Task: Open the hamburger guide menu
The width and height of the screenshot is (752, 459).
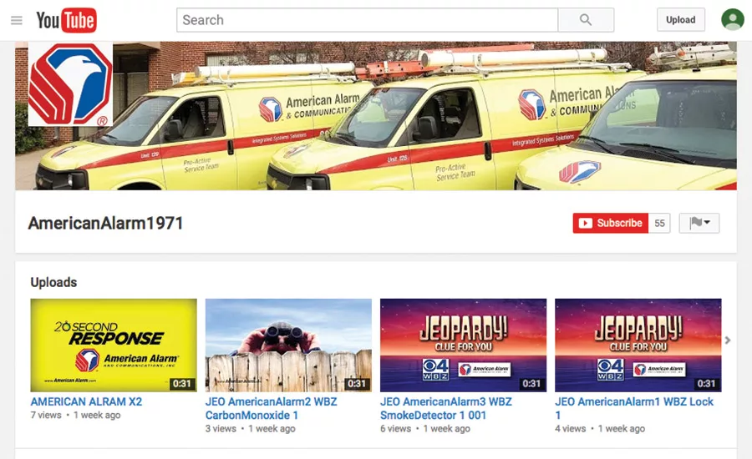Action: pos(17,20)
